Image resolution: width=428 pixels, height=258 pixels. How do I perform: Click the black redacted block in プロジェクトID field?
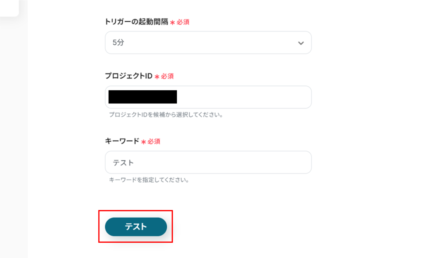point(143,97)
